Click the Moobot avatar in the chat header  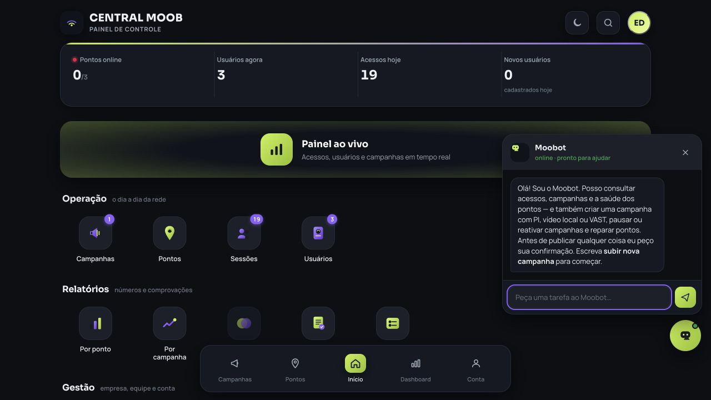(x=520, y=152)
